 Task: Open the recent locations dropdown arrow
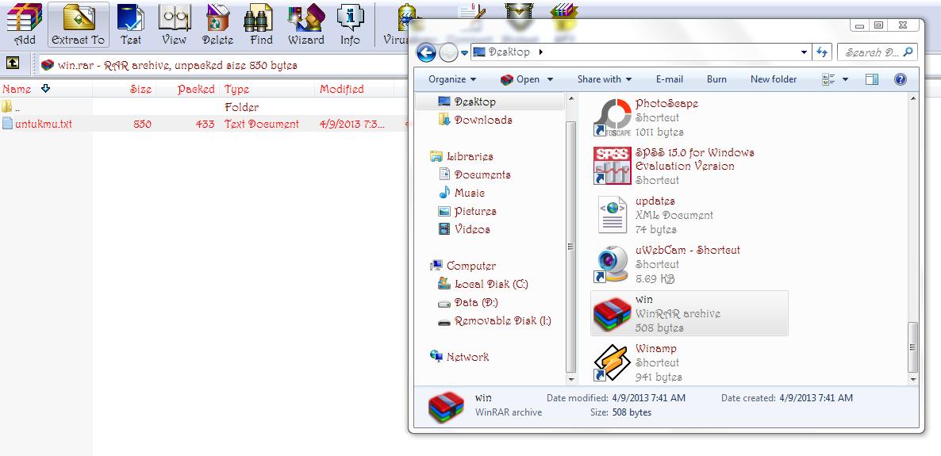tap(464, 53)
